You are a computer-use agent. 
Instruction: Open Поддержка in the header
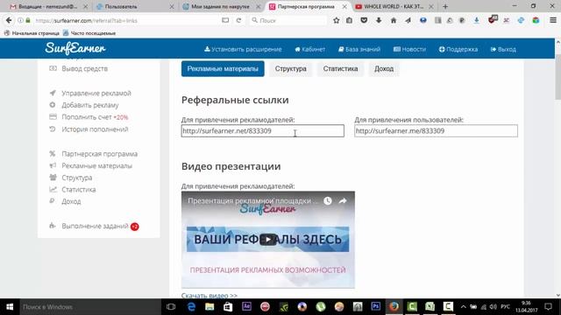(458, 49)
